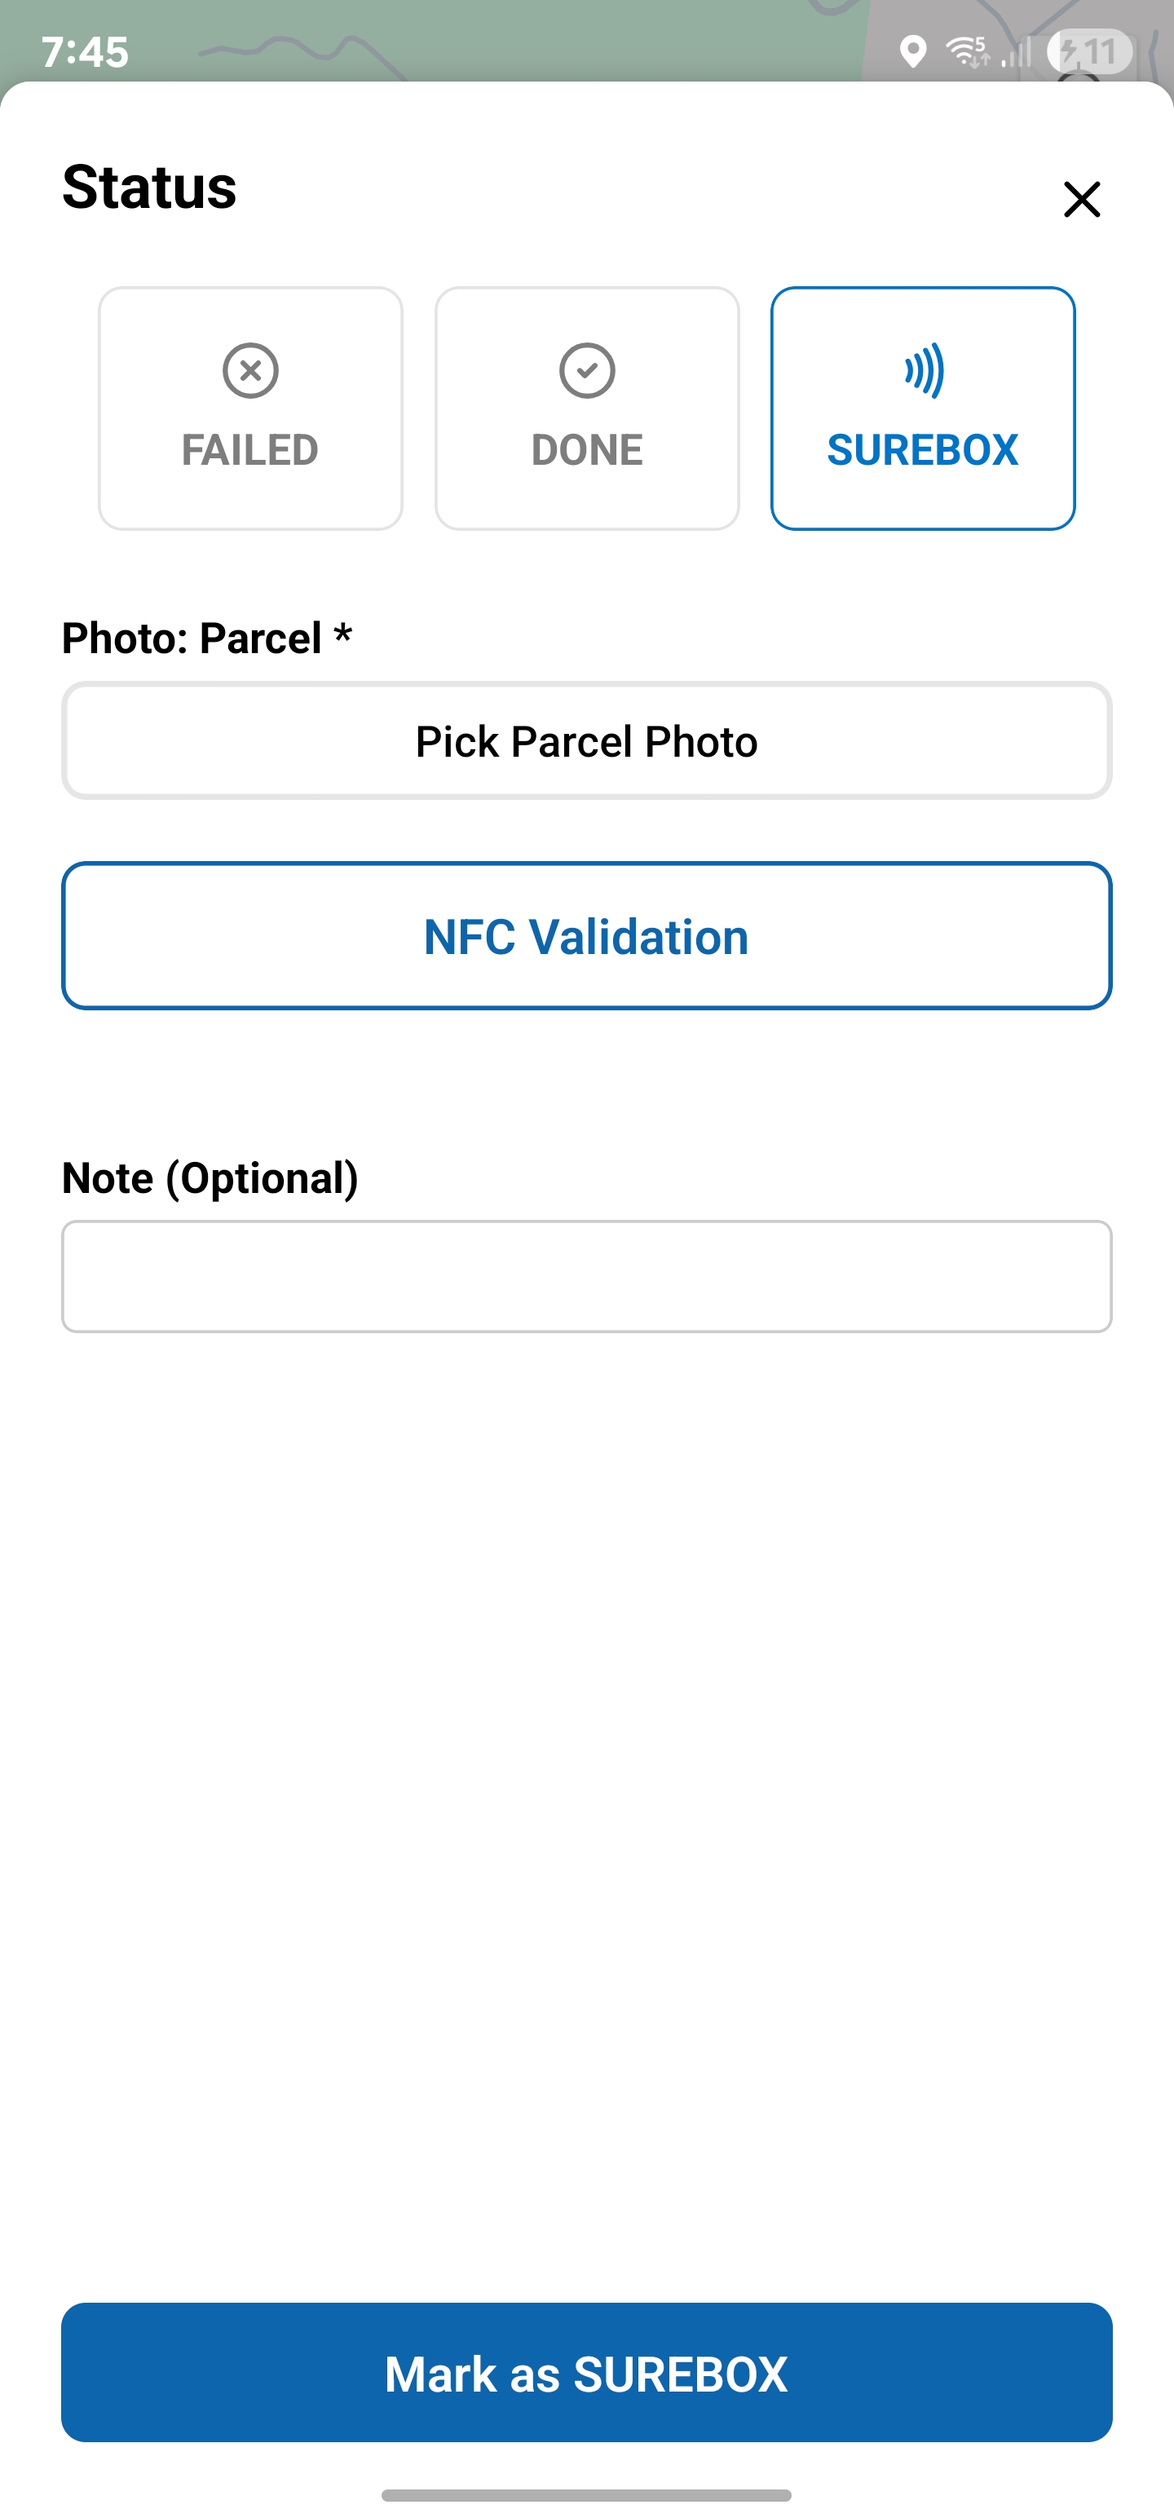Start NFC Validation

tap(586, 935)
